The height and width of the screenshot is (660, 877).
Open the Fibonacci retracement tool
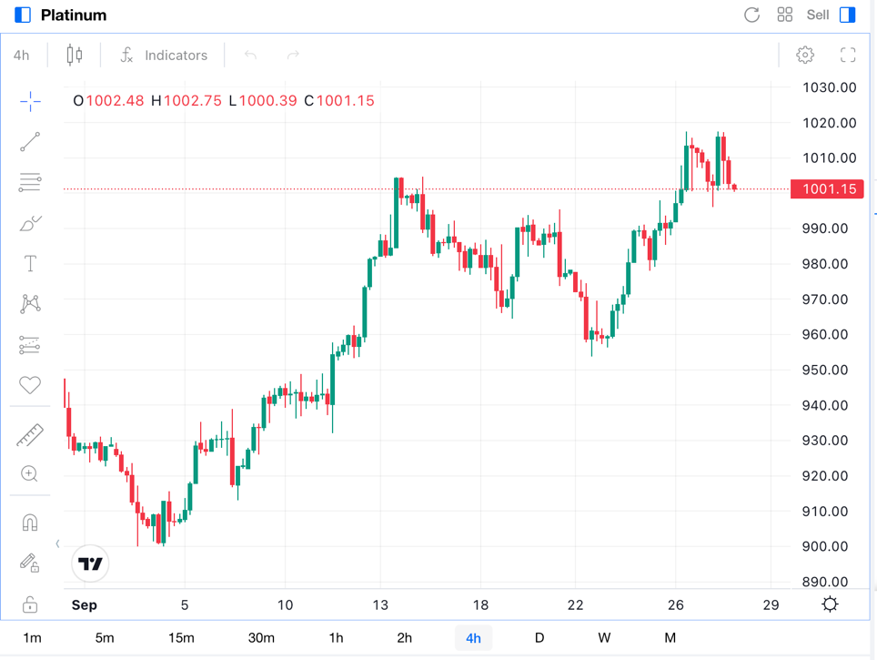[30, 182]
